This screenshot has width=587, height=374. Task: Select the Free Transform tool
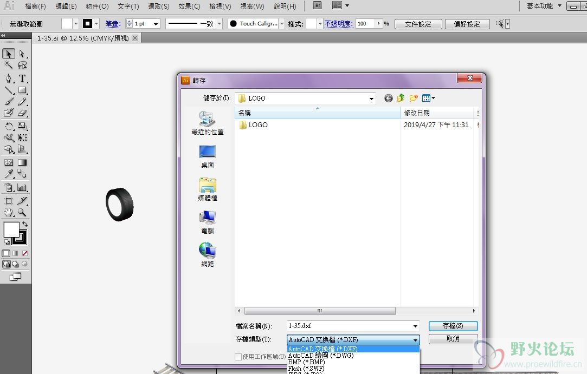click(22, 137)
